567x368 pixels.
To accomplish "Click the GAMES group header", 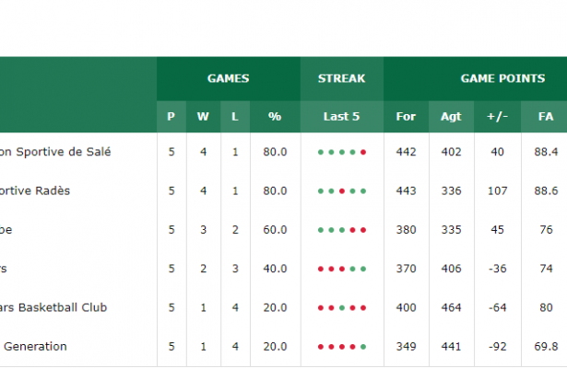I will tap(228, 79).
